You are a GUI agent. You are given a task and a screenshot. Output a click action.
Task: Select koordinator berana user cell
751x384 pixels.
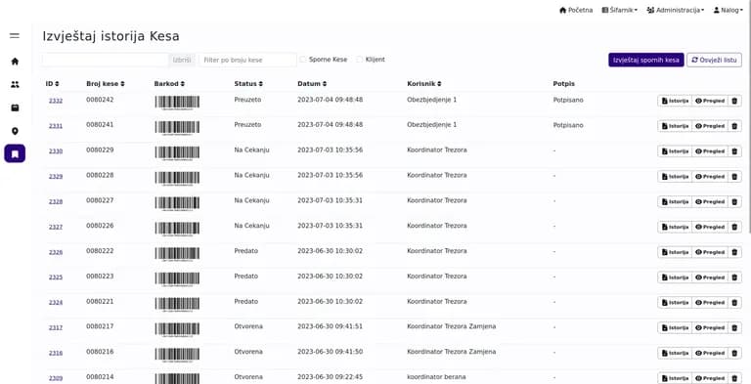[436, 377]
